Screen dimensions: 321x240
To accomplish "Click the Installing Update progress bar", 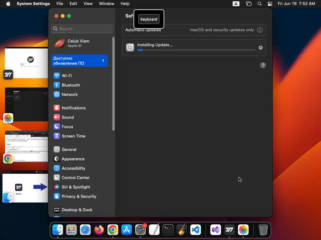I will [196, 50].
